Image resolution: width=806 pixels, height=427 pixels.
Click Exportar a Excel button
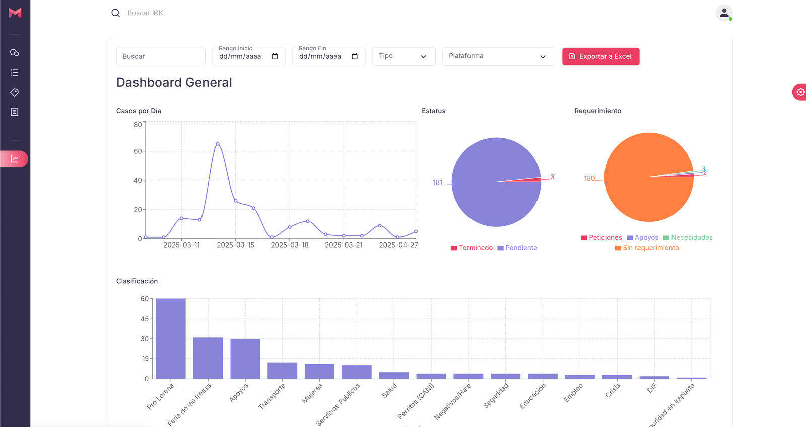tap(600, 56)
